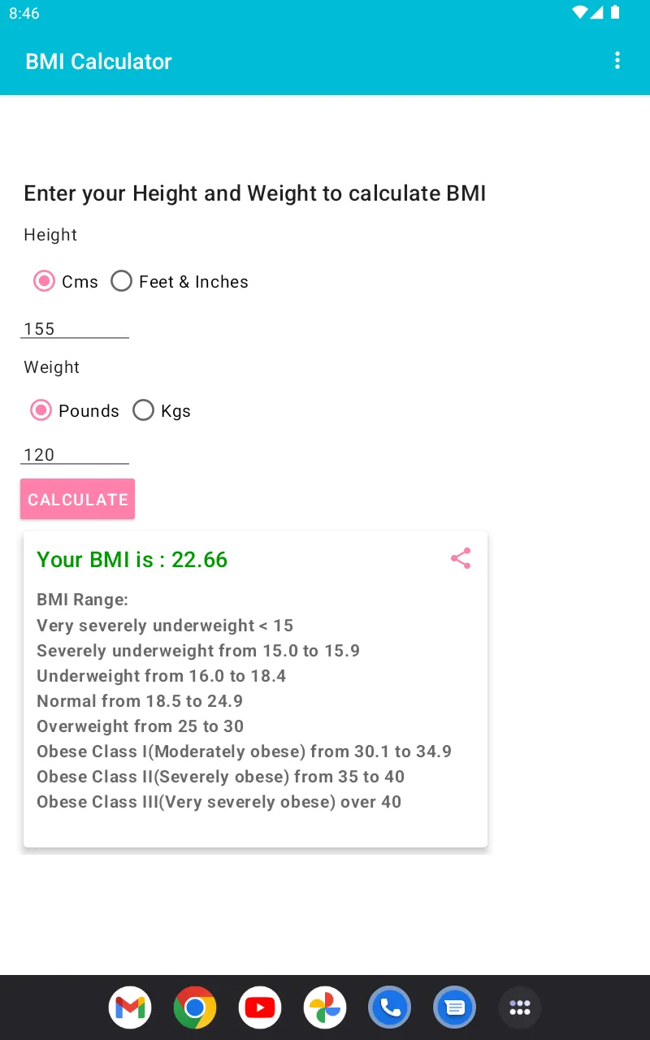The height and width of the screenshot is (1040, 650).
Task: Open Gmail from the dock
Action: click(130, 1007)
